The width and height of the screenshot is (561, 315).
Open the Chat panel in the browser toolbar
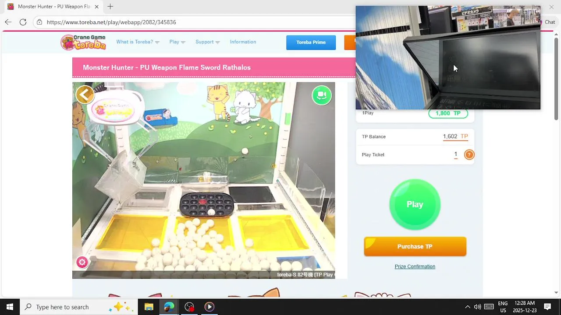tap(549, 22)
